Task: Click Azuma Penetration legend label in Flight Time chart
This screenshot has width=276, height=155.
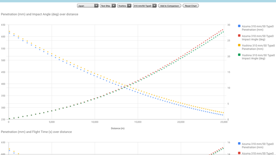Action: tap(257, 145)
